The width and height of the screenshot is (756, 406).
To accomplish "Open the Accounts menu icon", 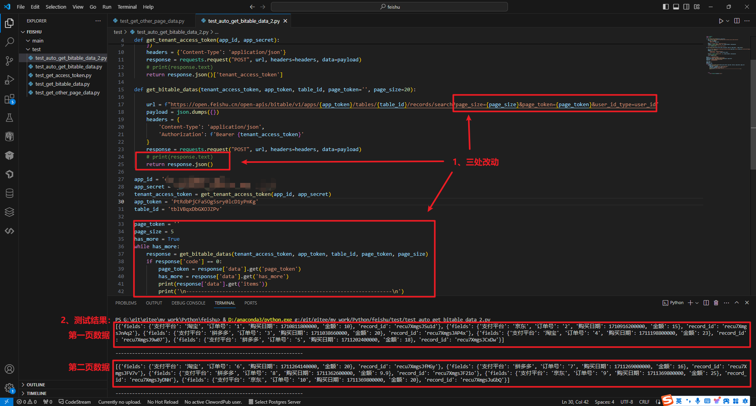I will [9, 369].
